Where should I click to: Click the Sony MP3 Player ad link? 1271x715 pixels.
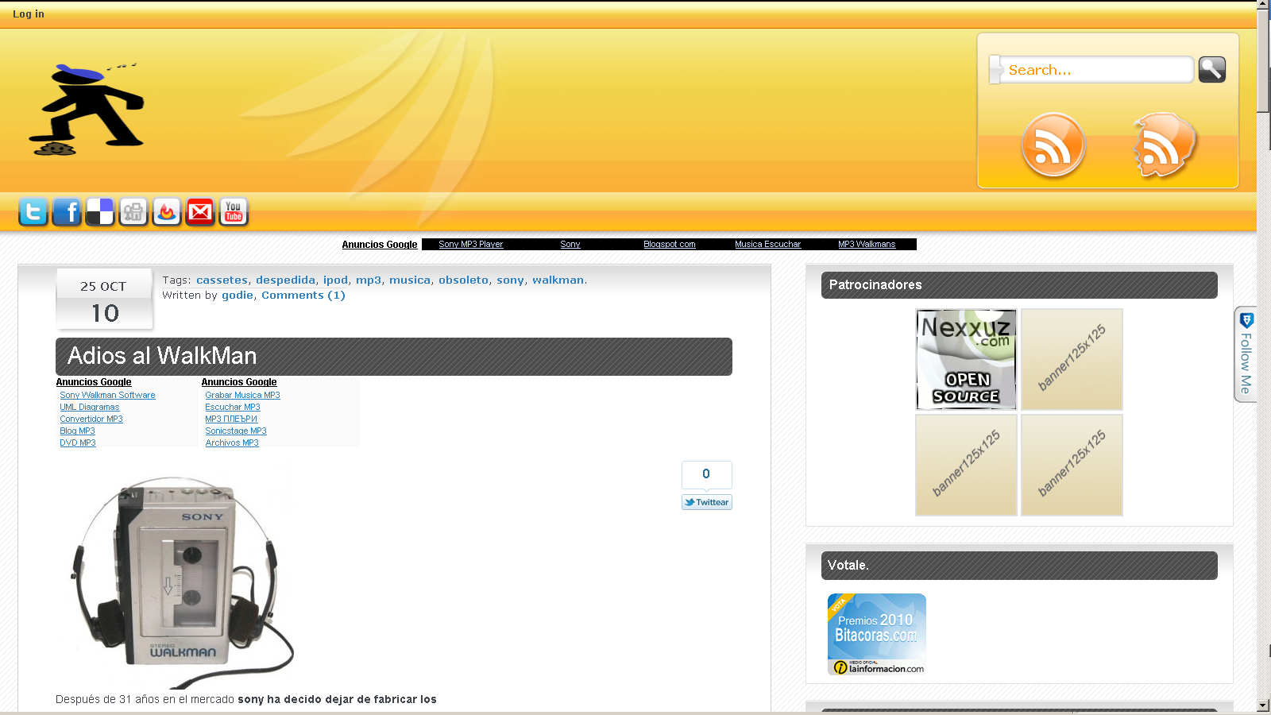471,245
